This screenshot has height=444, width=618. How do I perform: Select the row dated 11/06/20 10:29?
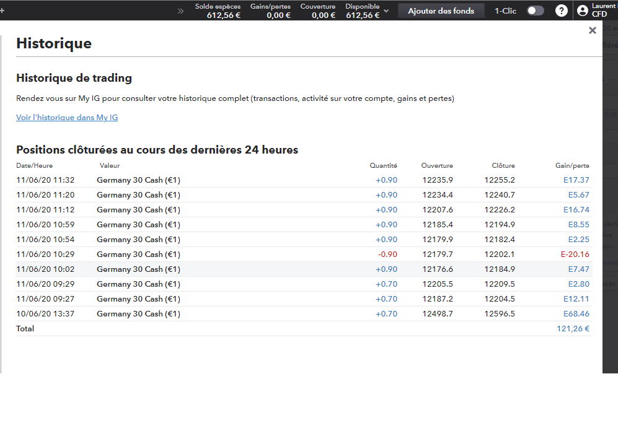304,255
